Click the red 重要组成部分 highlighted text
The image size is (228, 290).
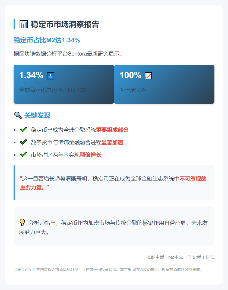point(112,130)
